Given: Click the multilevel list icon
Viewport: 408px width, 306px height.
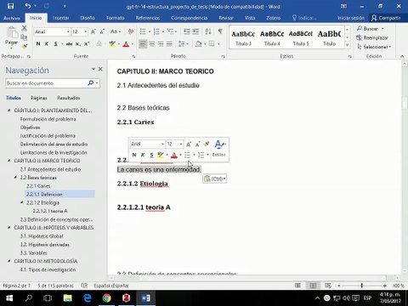Looking at the screenshot, I should point(170,31).
